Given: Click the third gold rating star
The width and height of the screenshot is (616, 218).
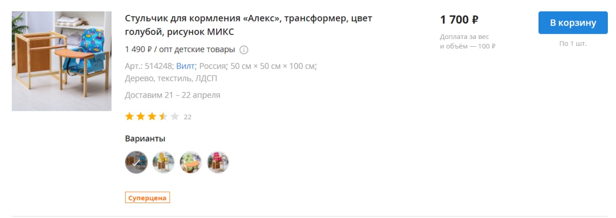Looking at the screenshot, I should click(152, 116).
